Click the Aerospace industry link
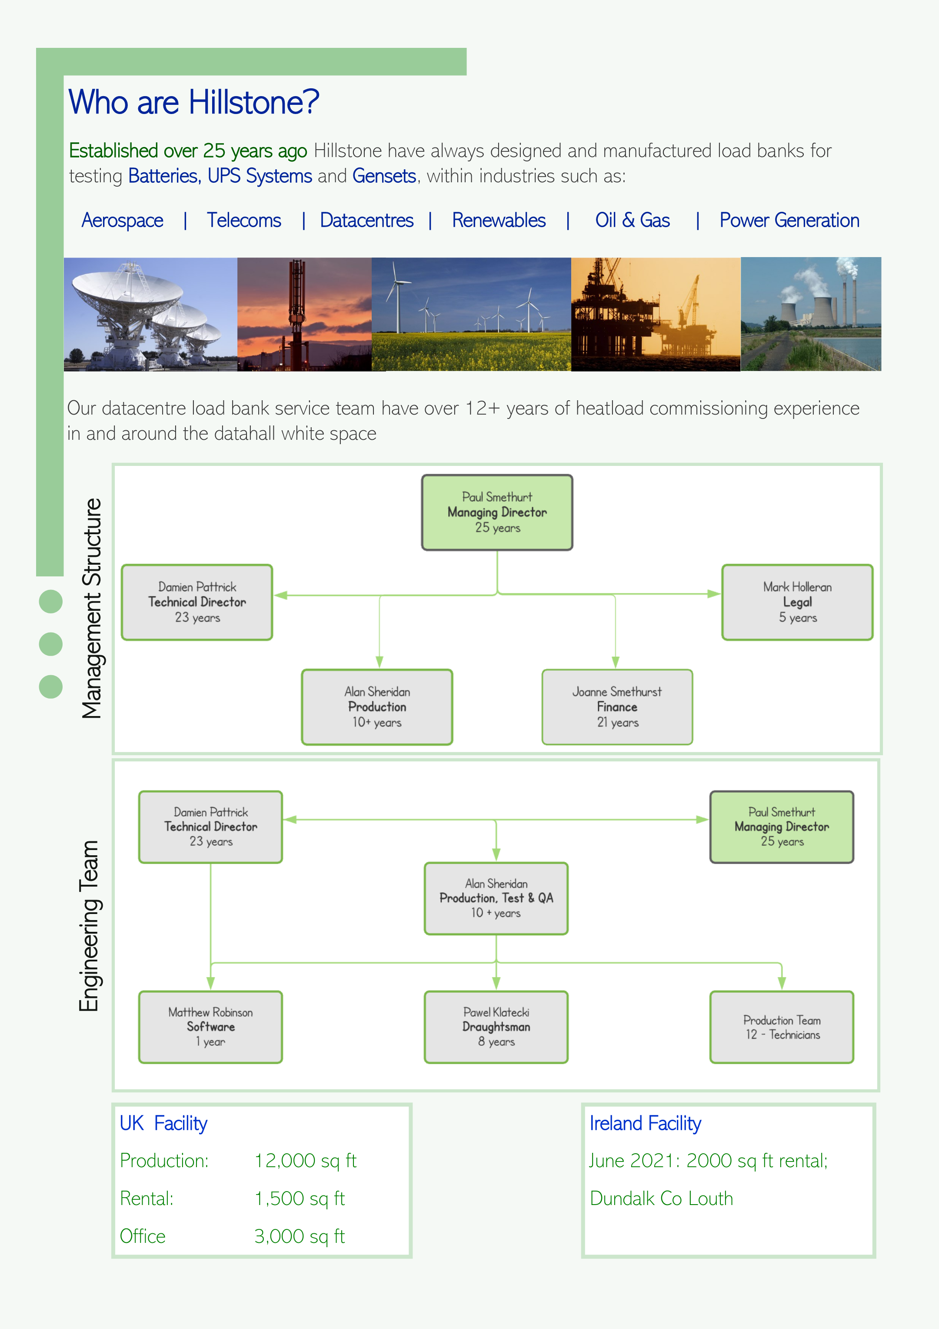 122,221
